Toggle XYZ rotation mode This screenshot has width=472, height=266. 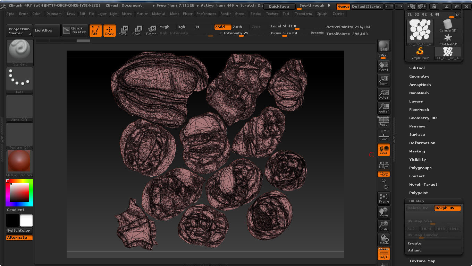(383, 174)
